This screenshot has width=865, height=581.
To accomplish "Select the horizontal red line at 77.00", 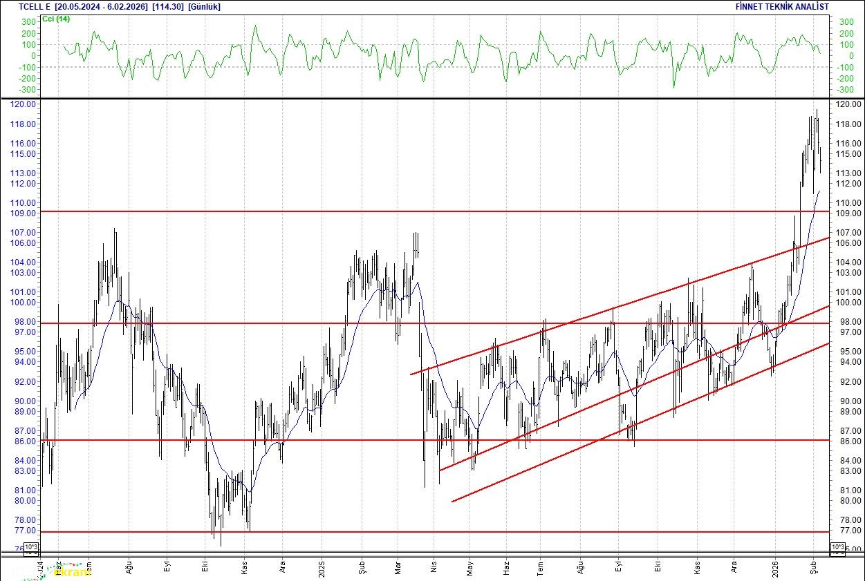I will (x=346, y=532).
